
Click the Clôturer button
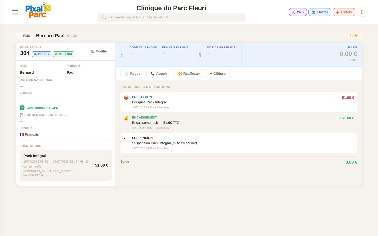(x=218, y=73)
